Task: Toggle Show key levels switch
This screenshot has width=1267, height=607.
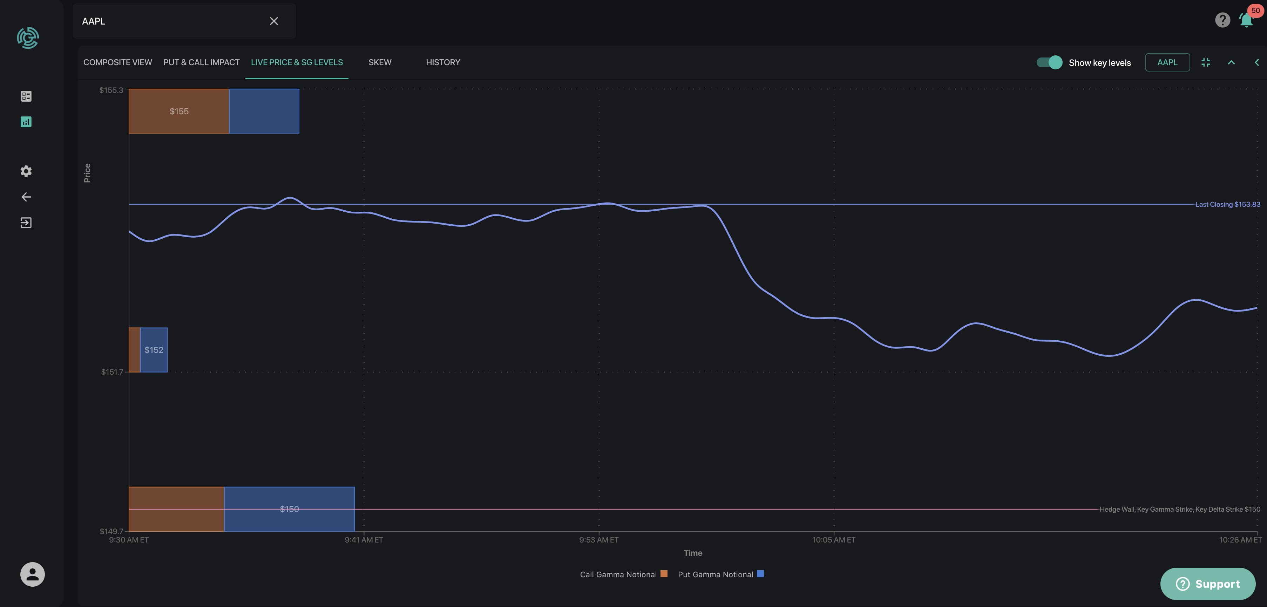Action: tap(1049, 62)
